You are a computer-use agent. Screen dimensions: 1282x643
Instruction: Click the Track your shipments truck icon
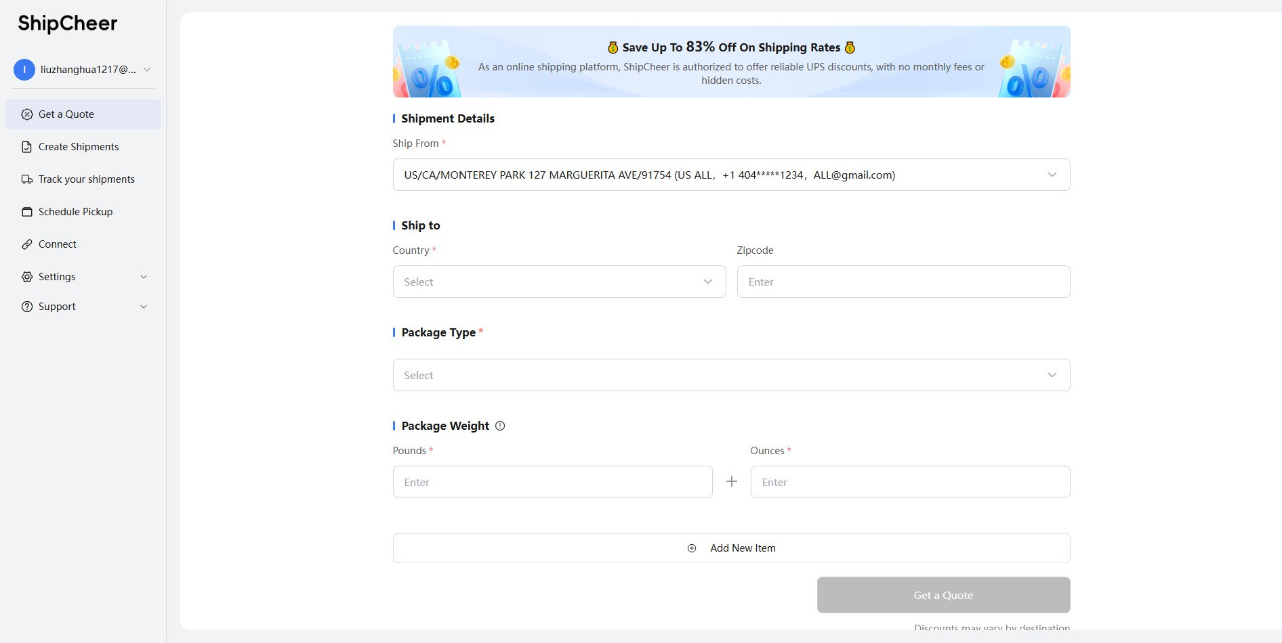tap(27, 179)
